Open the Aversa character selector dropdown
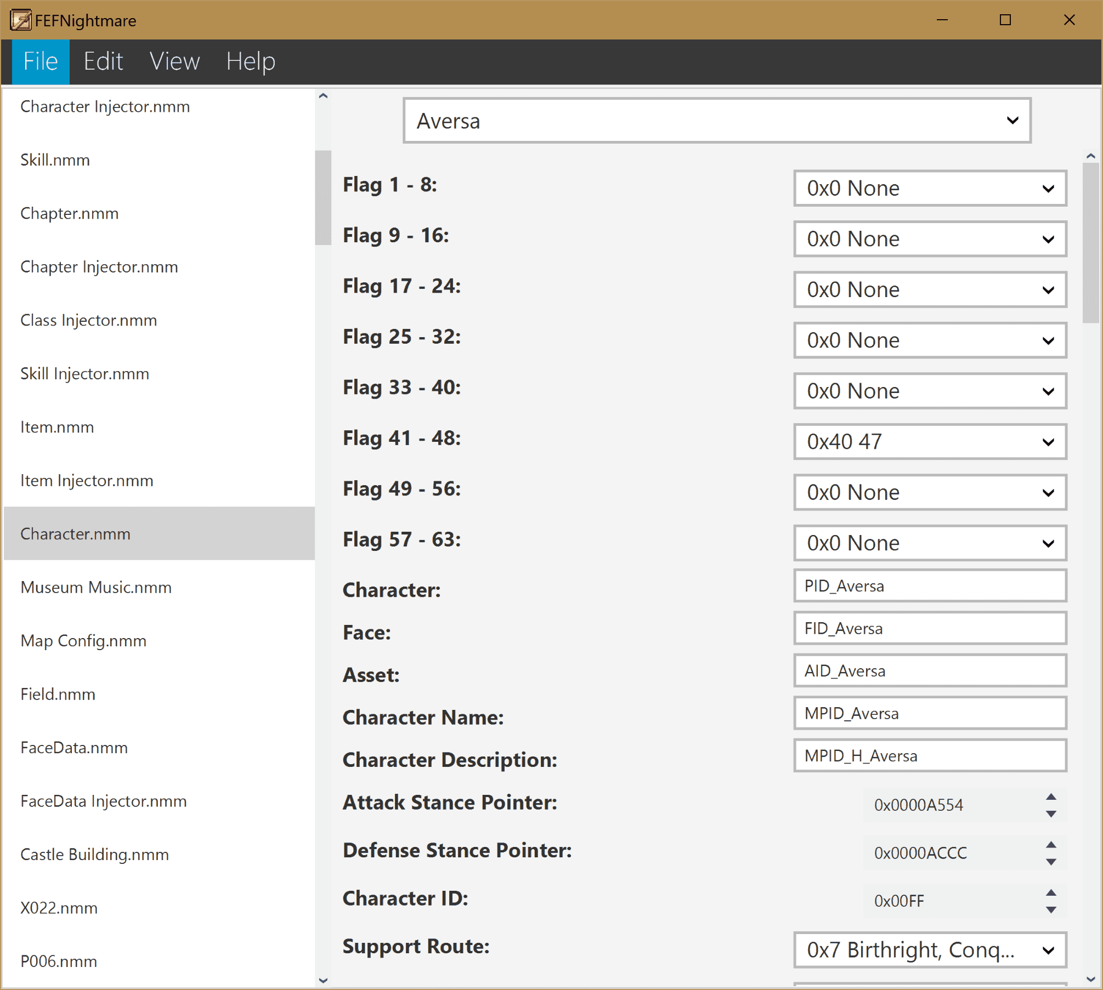 pos(717,121)
